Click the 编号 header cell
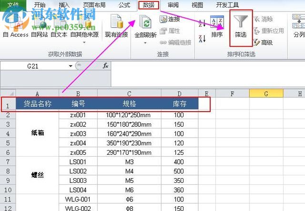 [x=78, y=104]
